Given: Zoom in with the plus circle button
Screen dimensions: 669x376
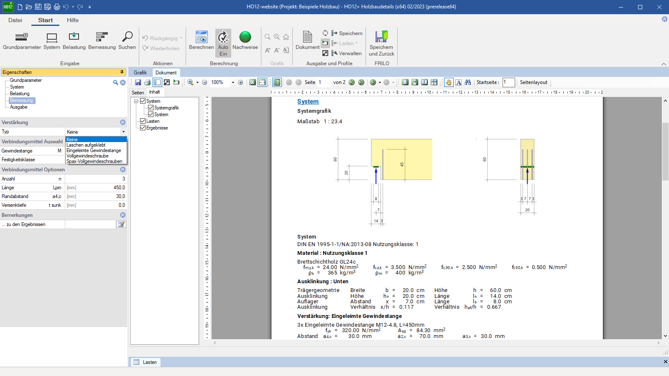Looking at the screenshot, I should point(240,82).
